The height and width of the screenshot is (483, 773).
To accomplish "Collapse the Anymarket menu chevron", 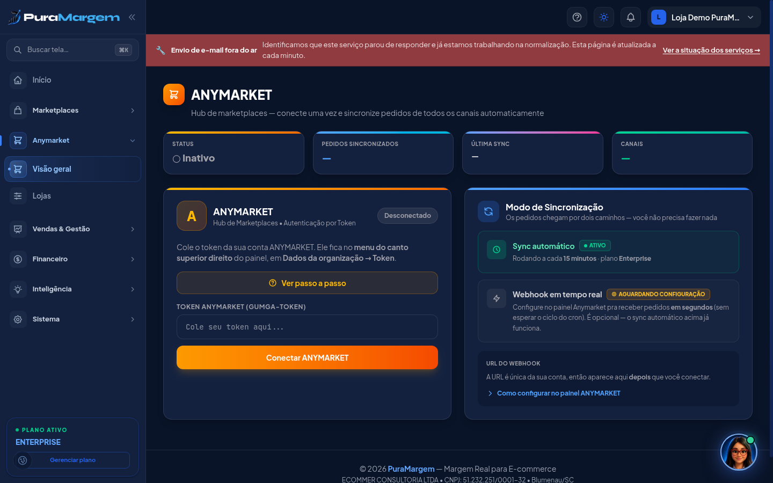I will coord(133,141).
